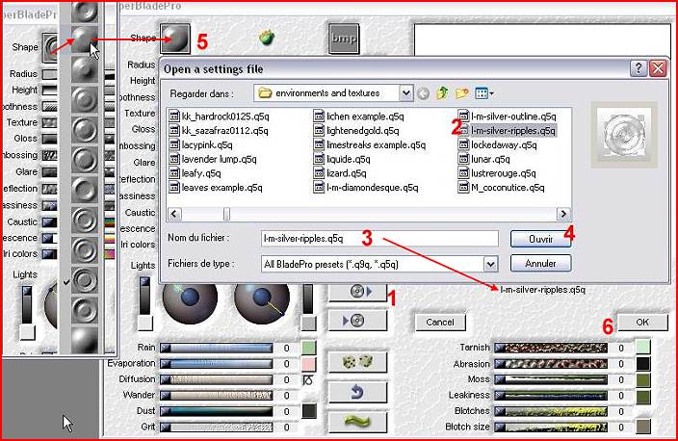Expand the Fichiers de type dropdown
The width and height of the screenshot is (678, 441).
(490, 263)
